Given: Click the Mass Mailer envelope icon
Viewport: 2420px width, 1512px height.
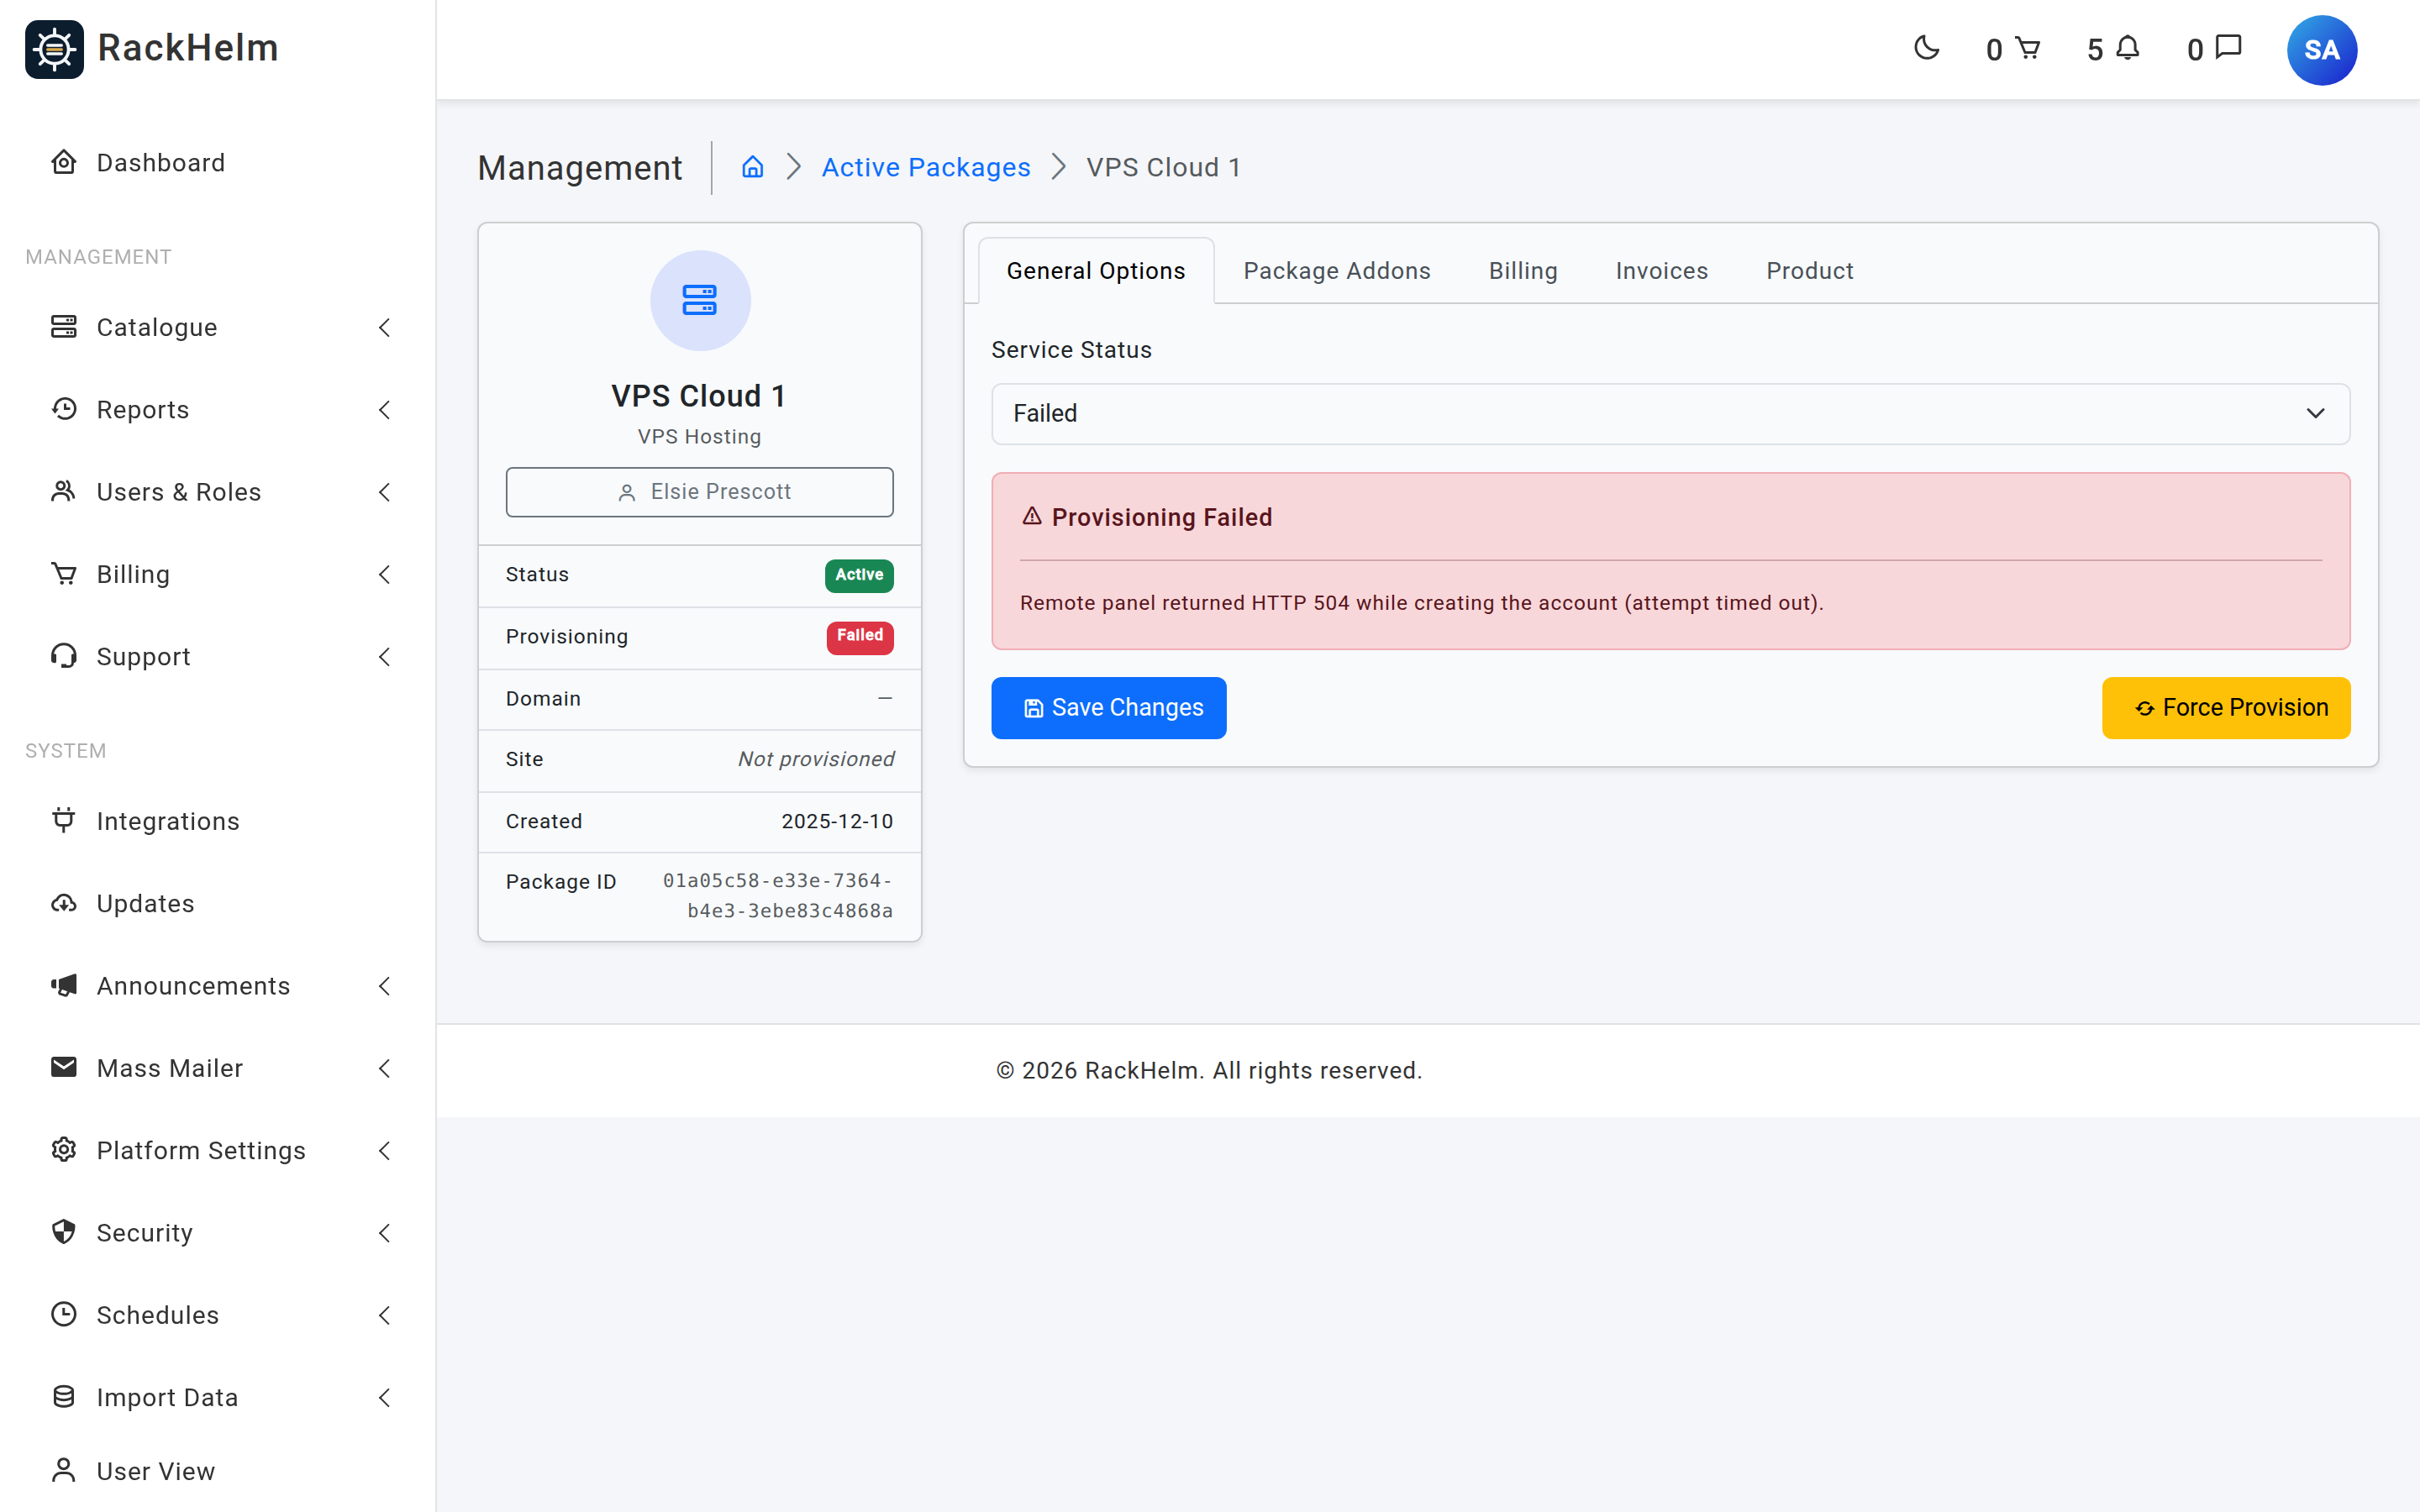Looking at the screenshot, I should point(64,1067).
